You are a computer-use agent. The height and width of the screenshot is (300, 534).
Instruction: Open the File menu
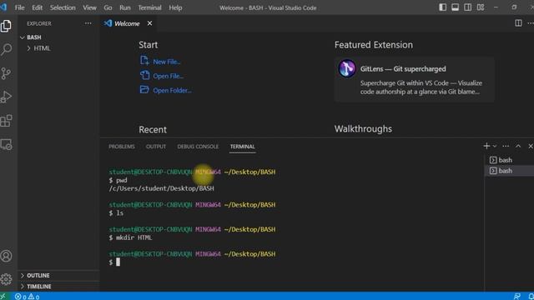tap(19, 7)
